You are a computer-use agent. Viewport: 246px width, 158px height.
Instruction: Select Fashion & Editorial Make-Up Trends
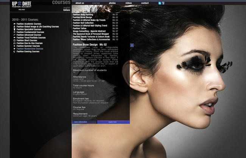point(95,20)
